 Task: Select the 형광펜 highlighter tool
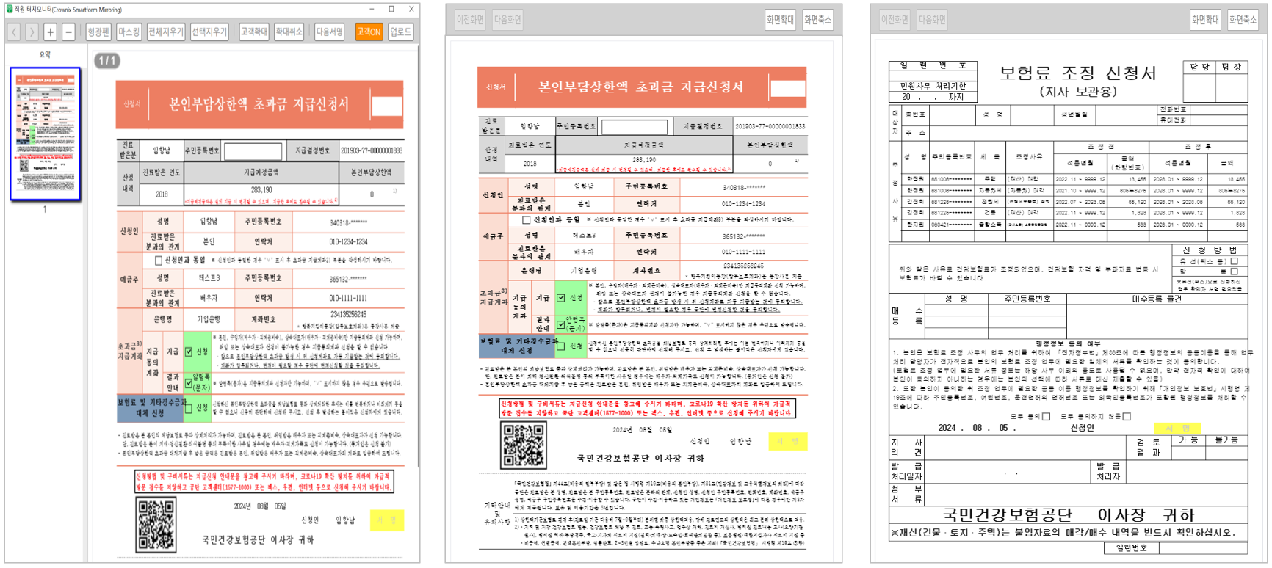click(x=98, y=32)
